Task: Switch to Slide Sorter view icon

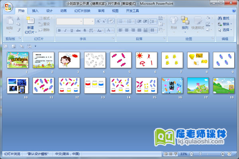Action: point(171,154)
